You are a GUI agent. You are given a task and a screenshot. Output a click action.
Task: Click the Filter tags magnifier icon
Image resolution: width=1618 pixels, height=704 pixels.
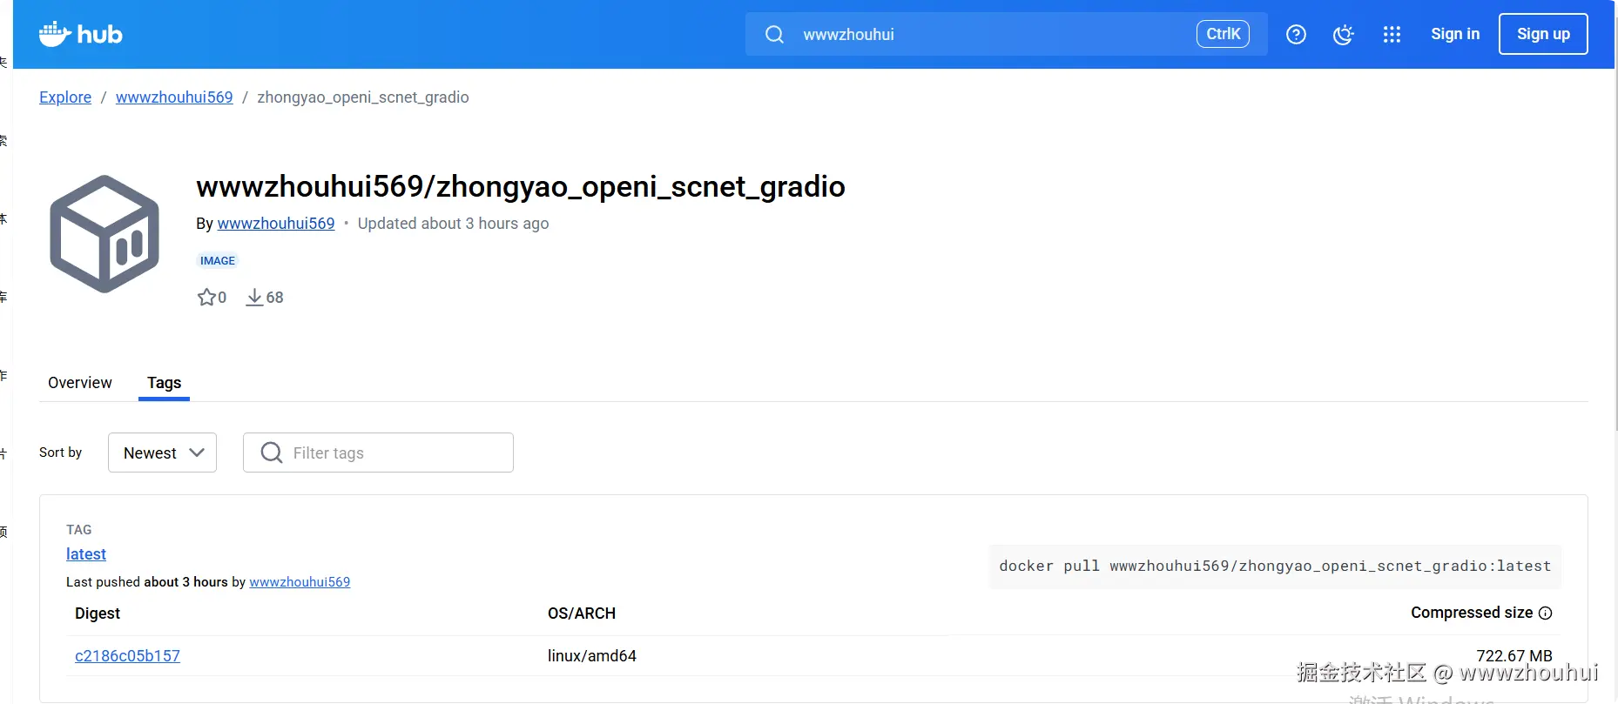tap(272, 453)
